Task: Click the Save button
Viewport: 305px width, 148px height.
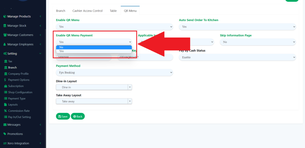Action: (63, 116)
